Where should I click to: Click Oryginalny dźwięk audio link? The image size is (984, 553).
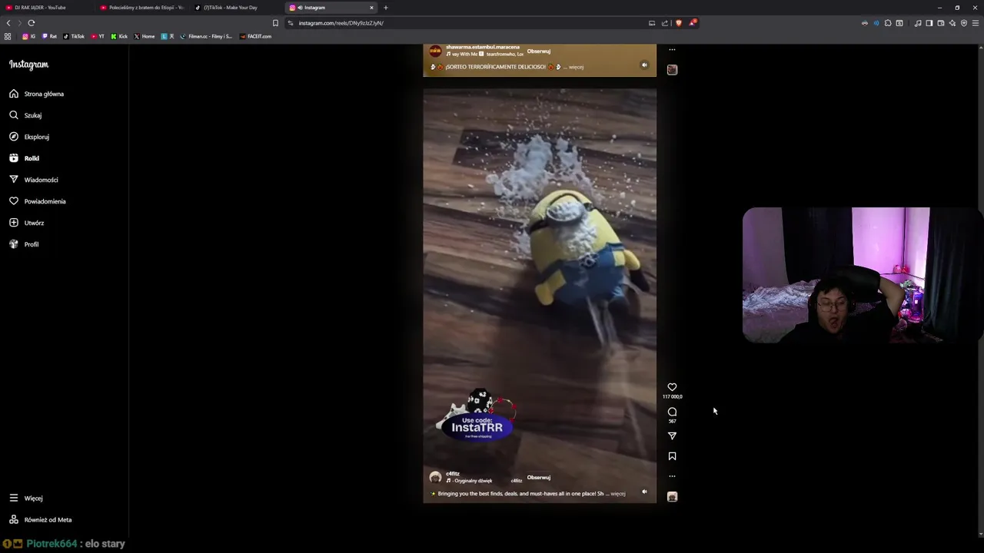coord(473,481)
